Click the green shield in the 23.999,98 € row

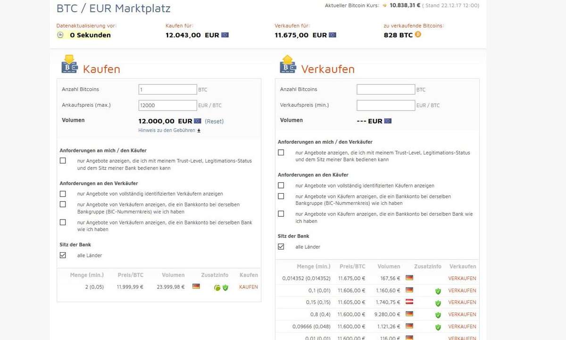coord(225,288)
